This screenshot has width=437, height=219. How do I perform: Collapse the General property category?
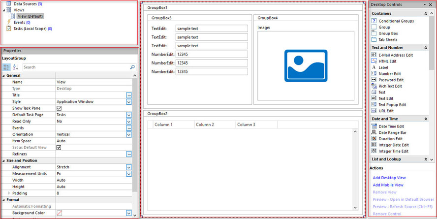point(3,75)
